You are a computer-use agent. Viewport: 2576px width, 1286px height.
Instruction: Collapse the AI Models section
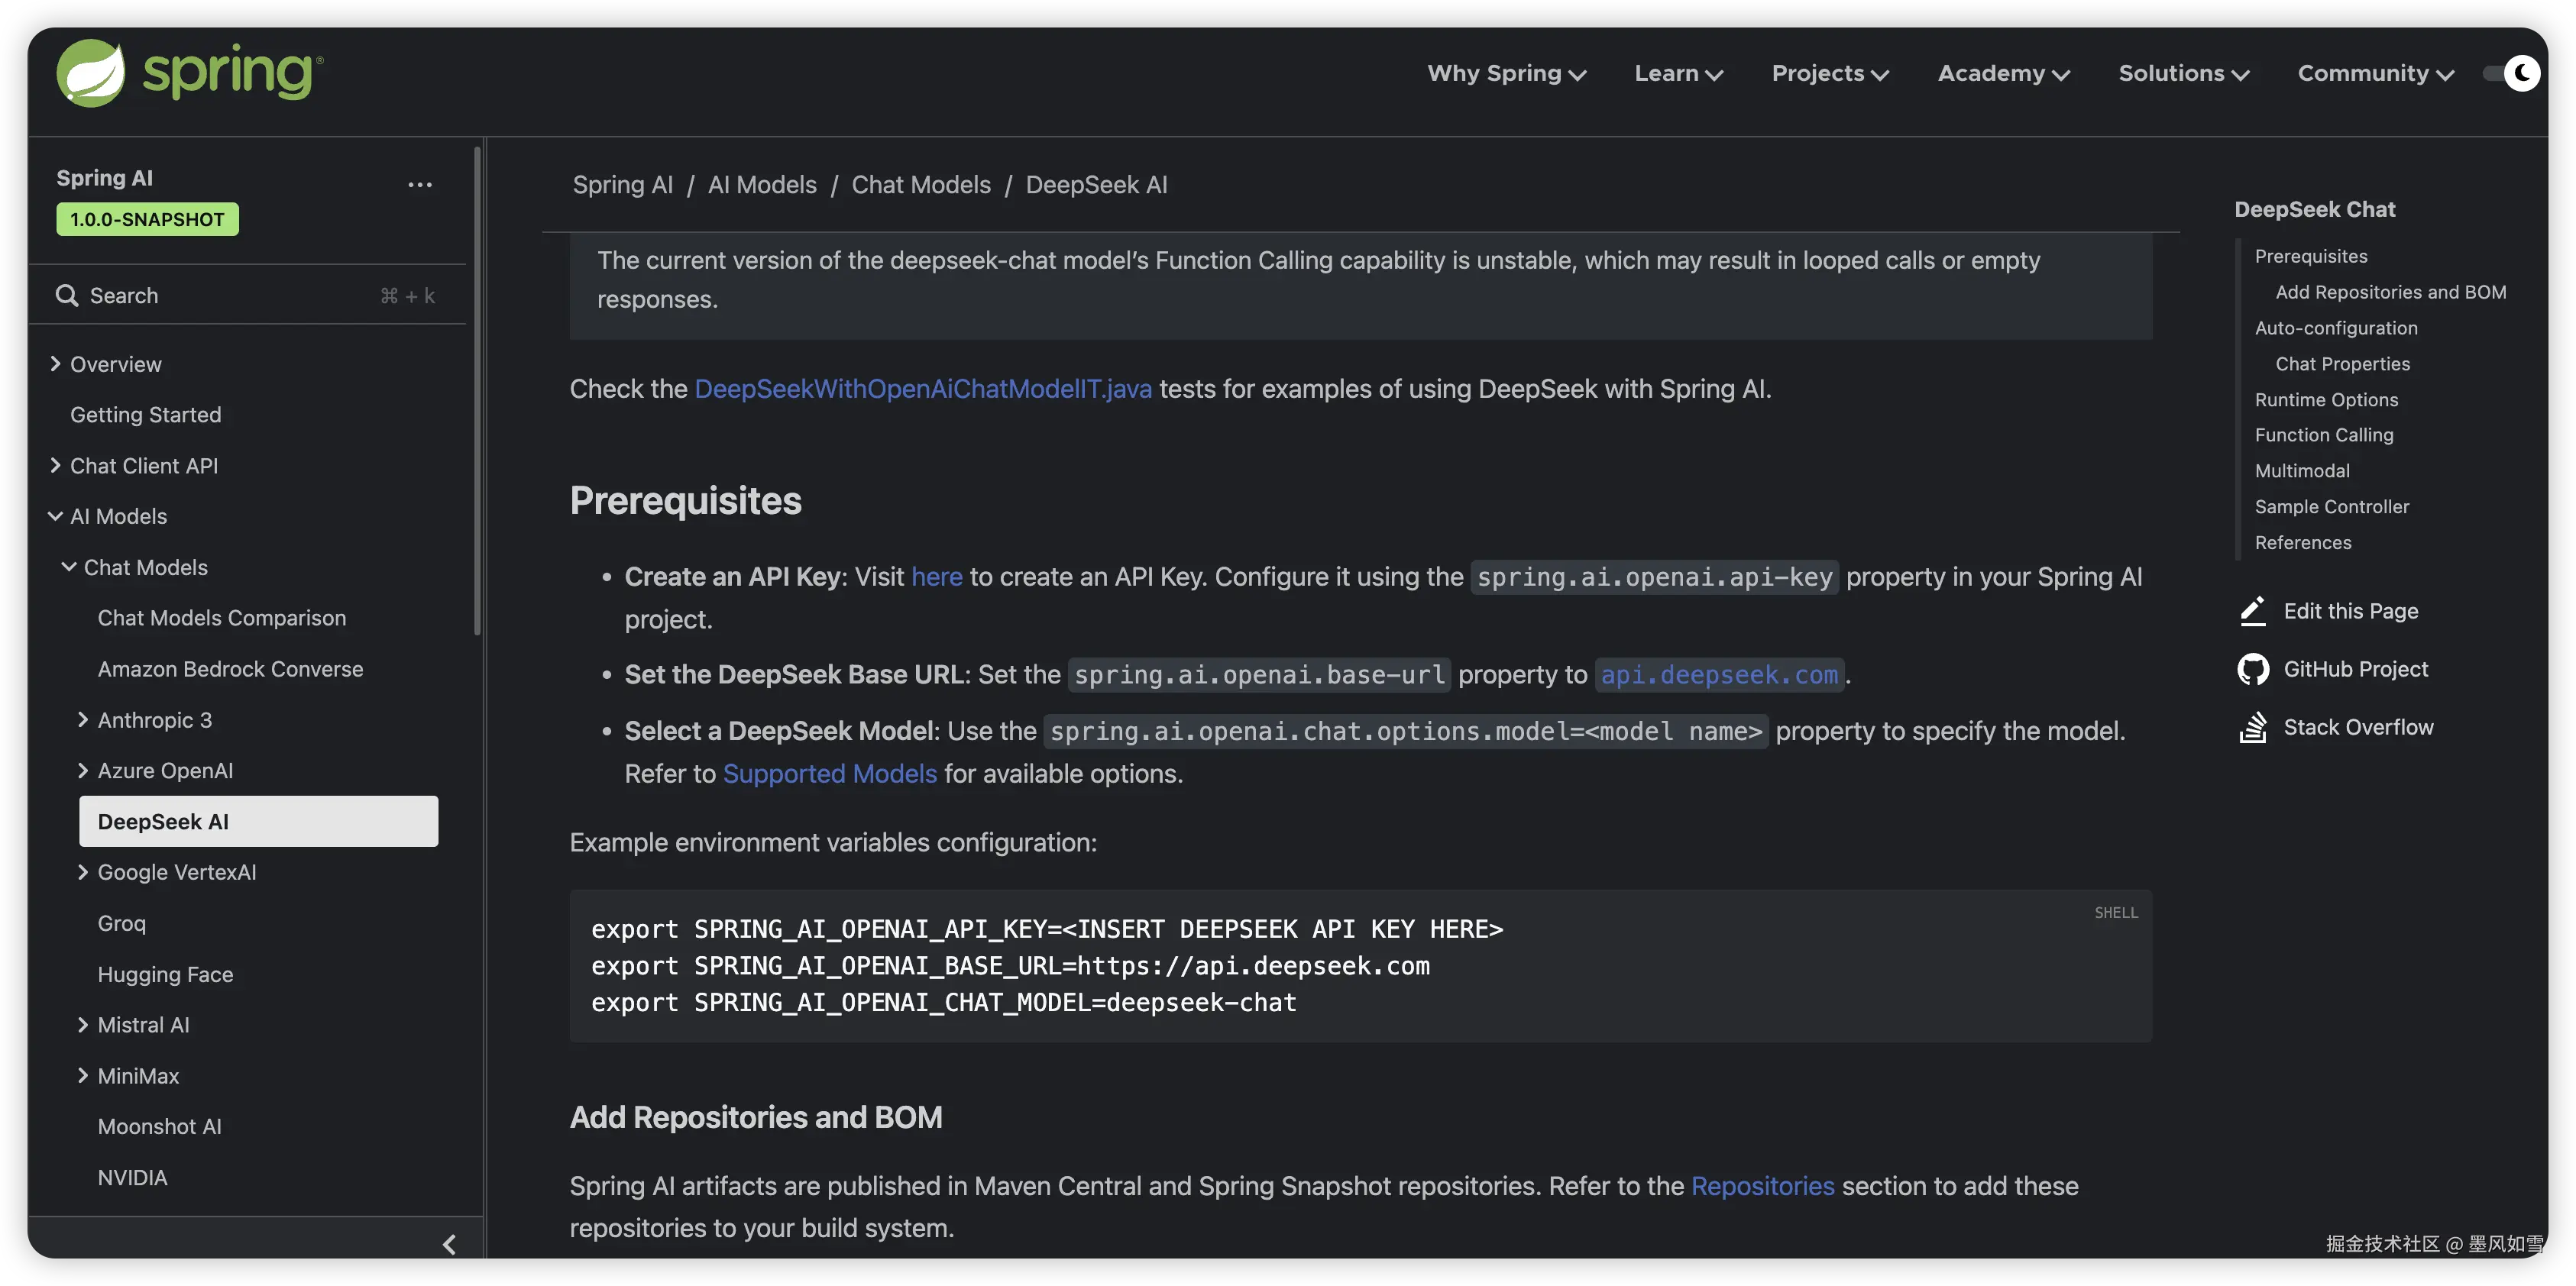coord(56,517)
